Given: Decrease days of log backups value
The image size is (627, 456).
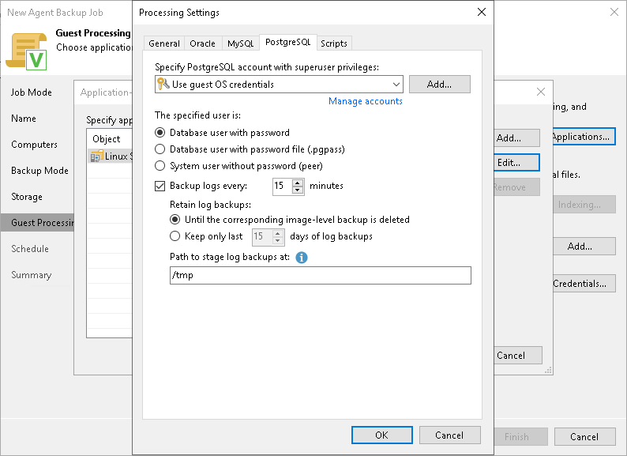Looking at the screenshot, I should (278, 240).
